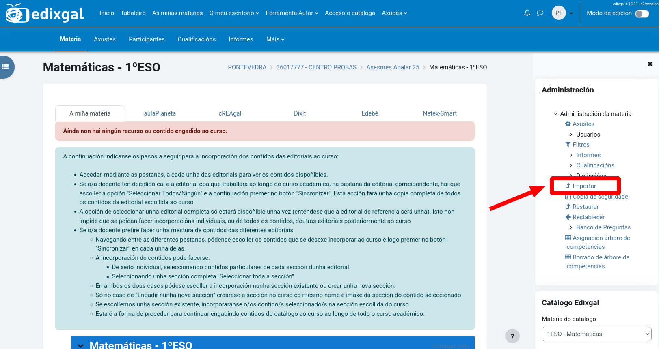Close the right block drawer
659x349 pixels.
tap(650, 64)
